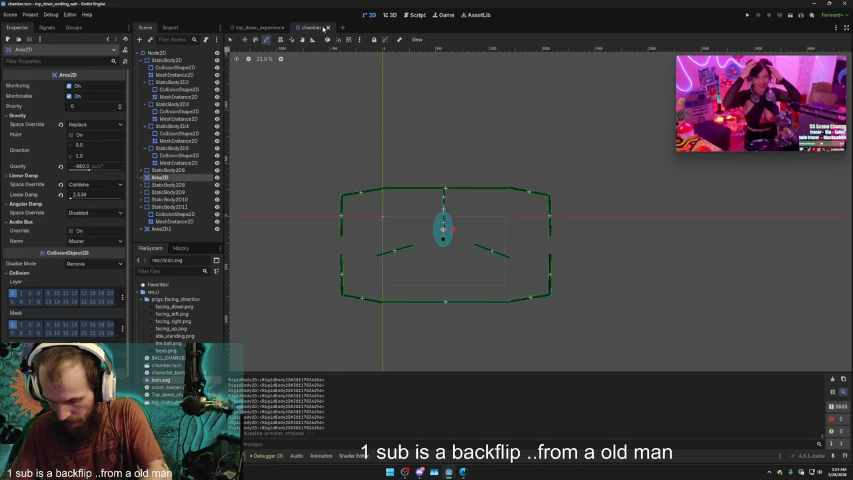Collapse the StaticBody2D11 tree node
The image size is (853, 480).
pyautogui.click(x=141, y=207)
